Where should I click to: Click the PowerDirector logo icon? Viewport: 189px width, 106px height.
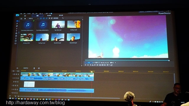coord(17,15)
